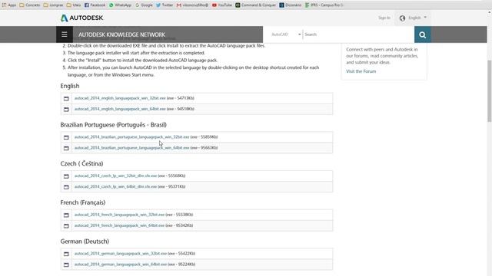Click file icon for English 32bit pack
This screenshot has width=492, height=276.
pyautogui.click(x=66, y=99)
